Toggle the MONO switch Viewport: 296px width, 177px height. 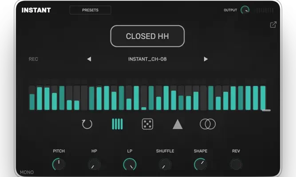pyautogui.click(x=27, y=172)
